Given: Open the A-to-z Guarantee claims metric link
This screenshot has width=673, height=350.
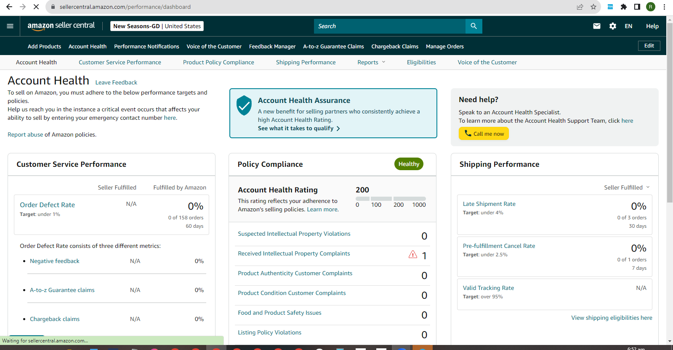Looking at the screenshot, I should click(x=62, y=290).
